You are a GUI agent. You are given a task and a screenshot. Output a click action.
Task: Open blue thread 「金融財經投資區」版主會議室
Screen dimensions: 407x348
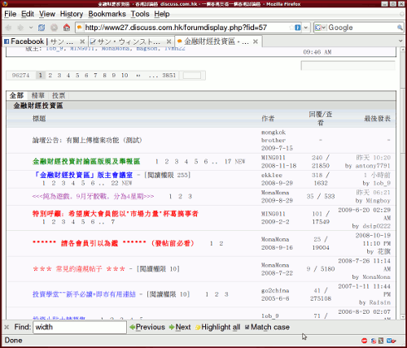coord(83,175)
